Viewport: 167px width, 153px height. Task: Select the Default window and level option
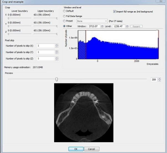tap(64, 11)
